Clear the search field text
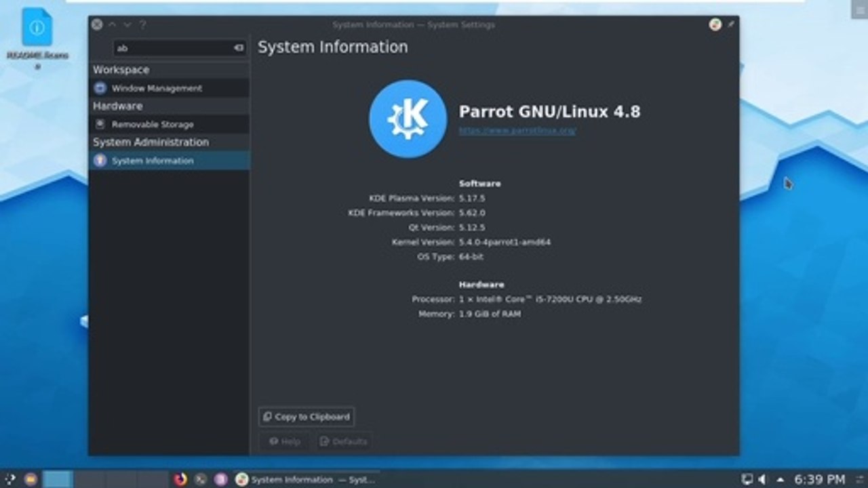 pyautogui.click(x=239, y=48)
